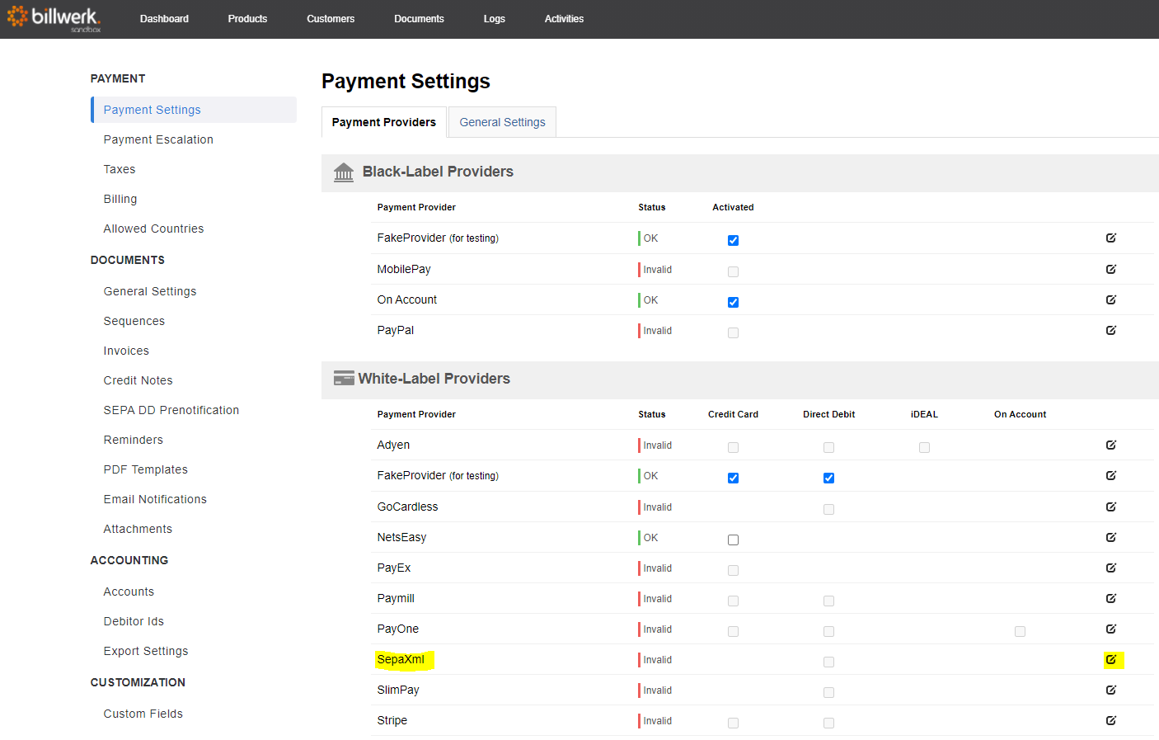Open the billwerk logo home link
This screenshot has width=1159, height=740.
click(54, 18)
